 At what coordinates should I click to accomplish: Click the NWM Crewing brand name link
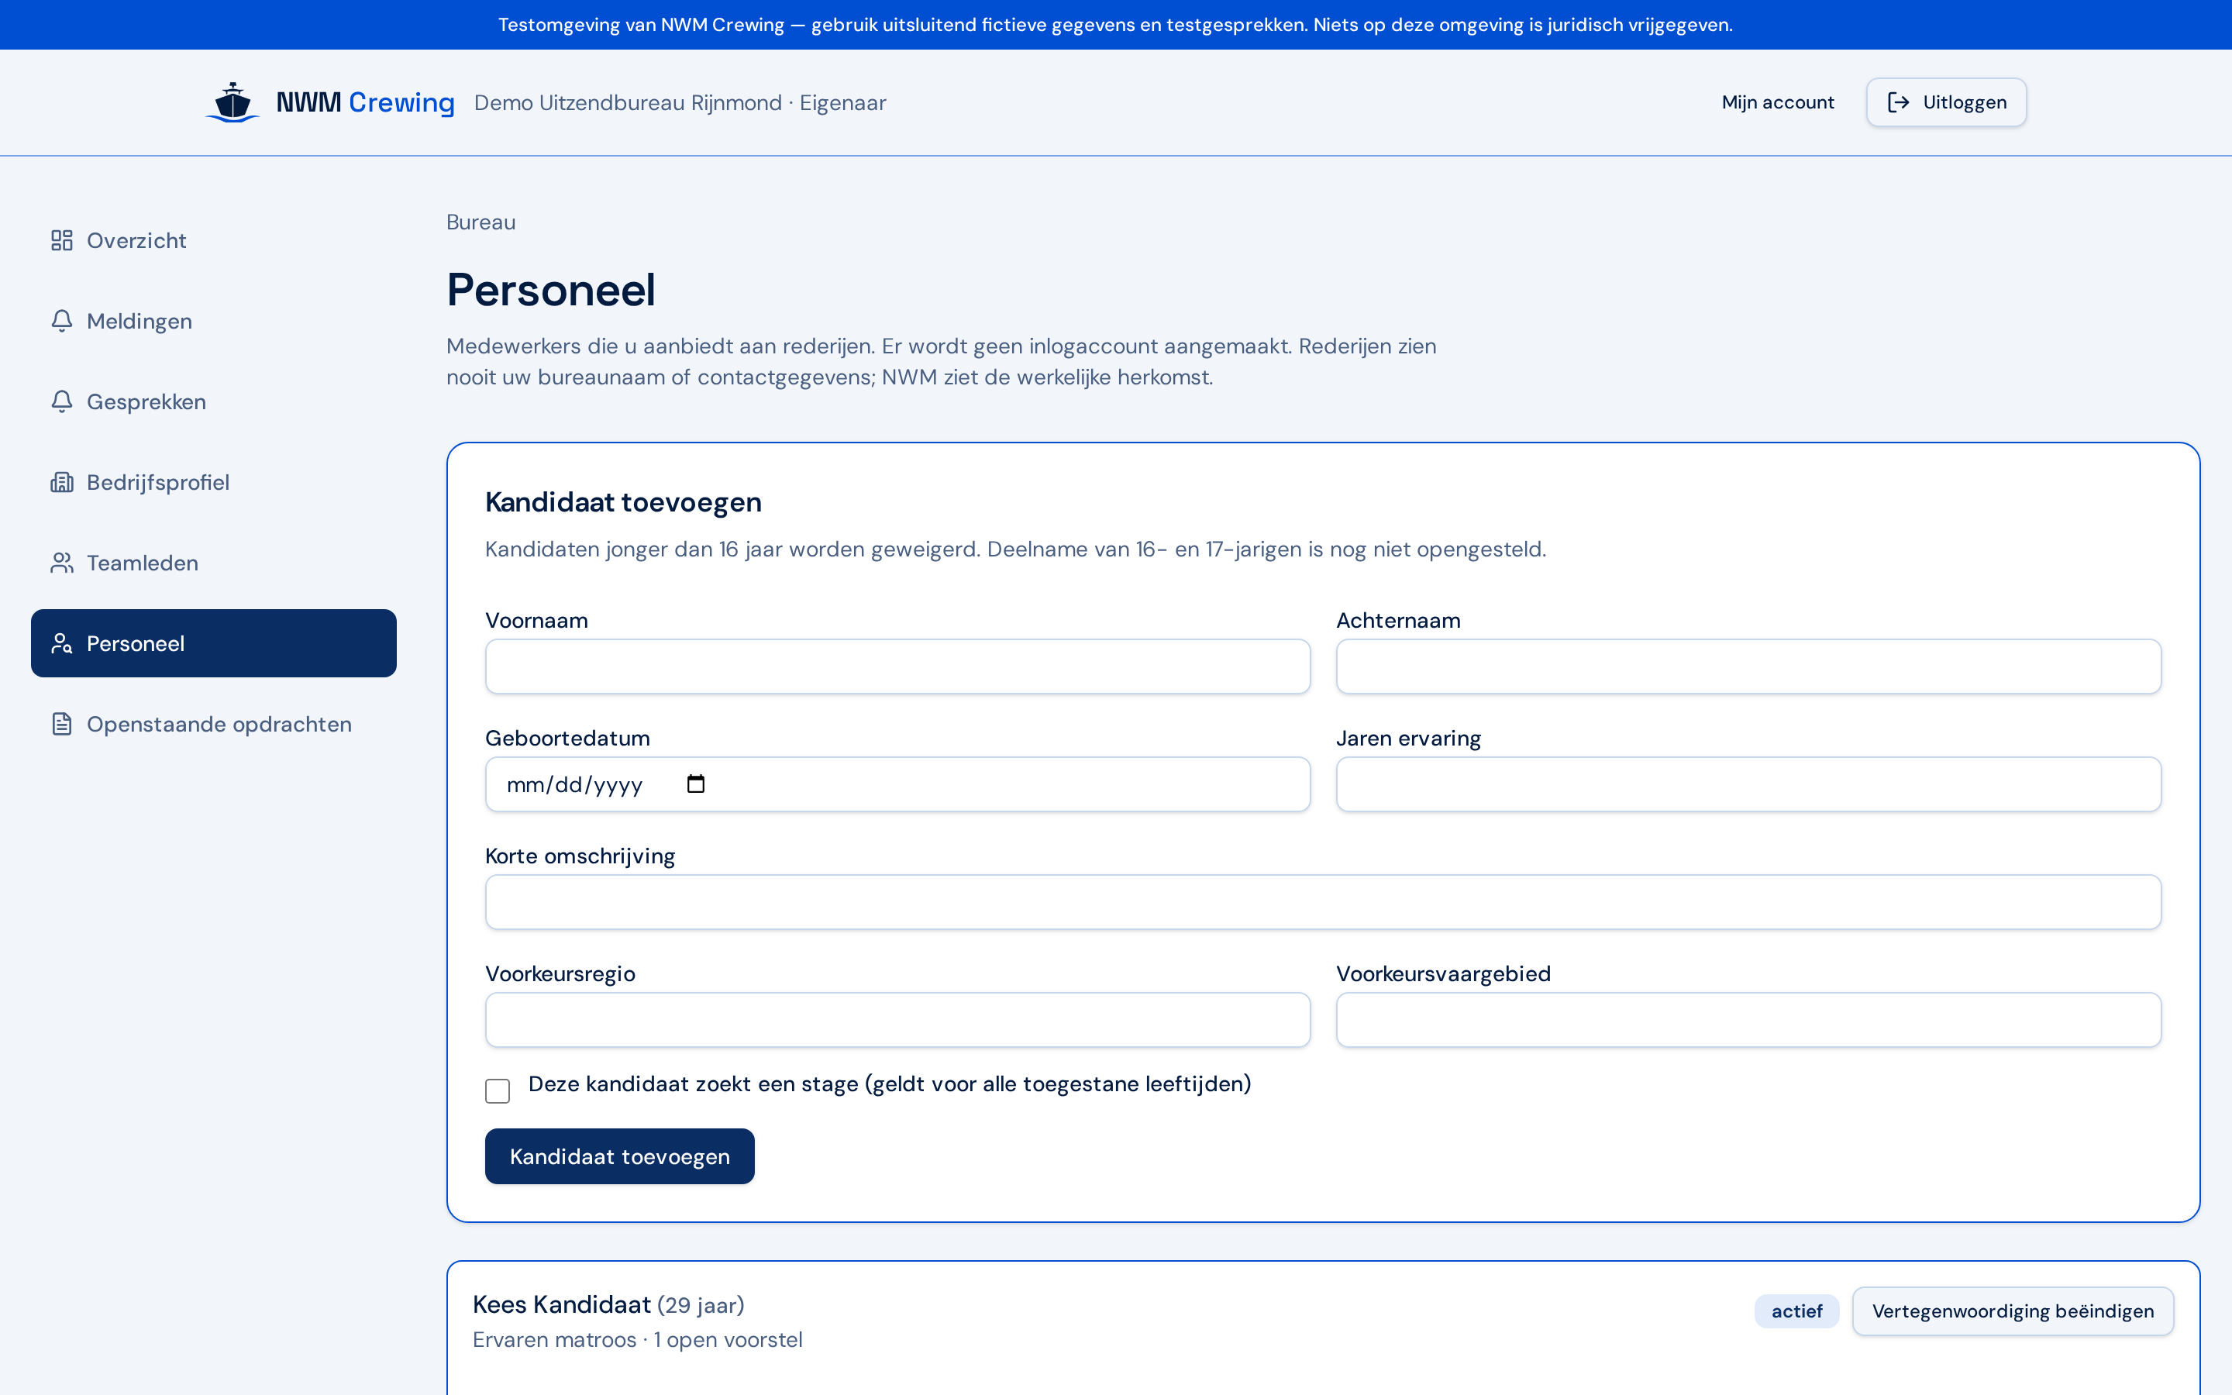pos(365,102)
